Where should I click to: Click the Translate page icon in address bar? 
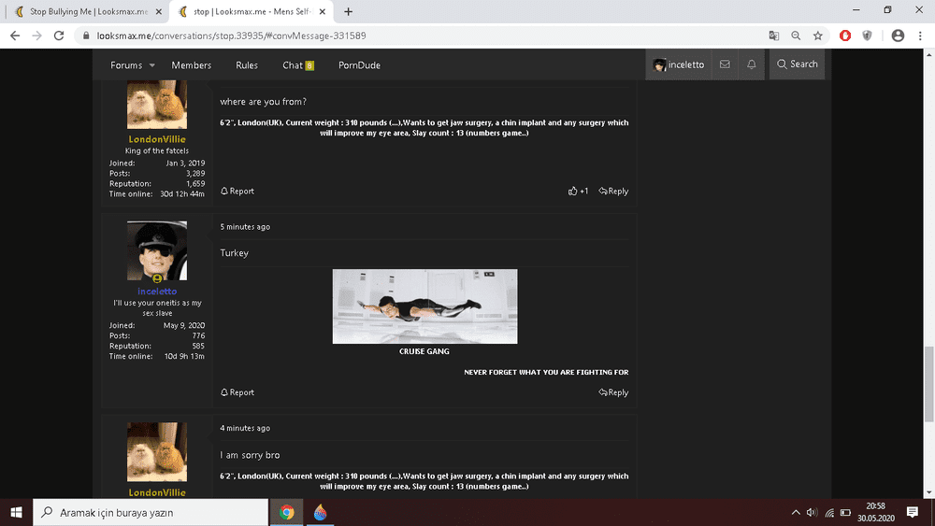(773, 36)
